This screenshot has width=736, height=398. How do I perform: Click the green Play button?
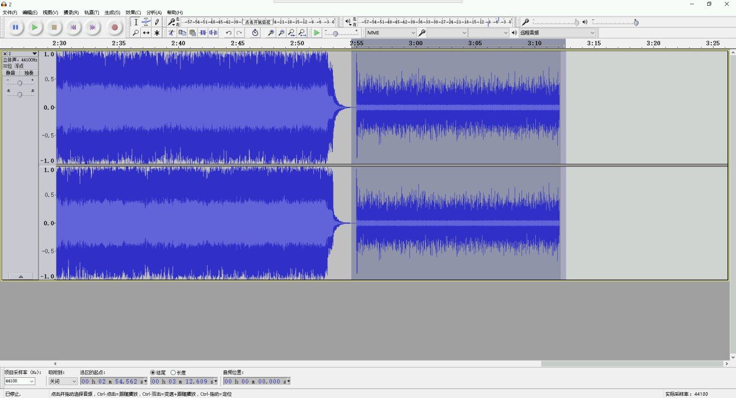(35, 27)
